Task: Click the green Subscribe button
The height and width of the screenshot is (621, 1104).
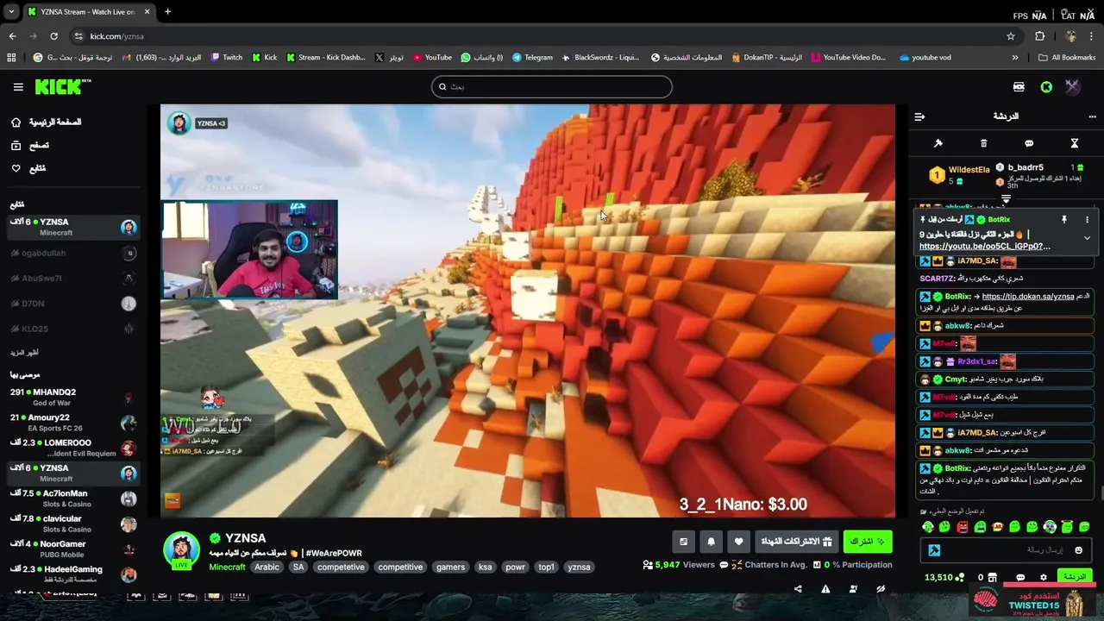Action: point(867,542)
